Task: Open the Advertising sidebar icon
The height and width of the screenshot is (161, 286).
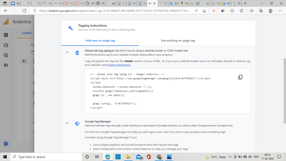Action: click(6, 55)
